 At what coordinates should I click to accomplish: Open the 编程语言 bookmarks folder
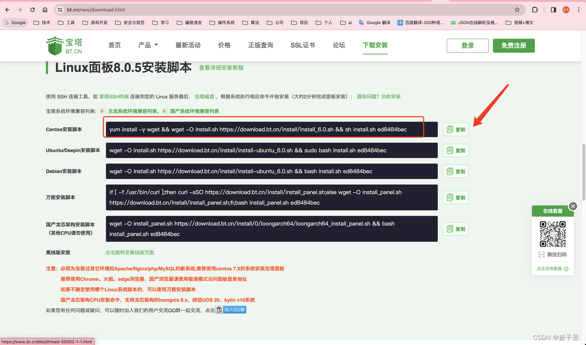(189, 22)
